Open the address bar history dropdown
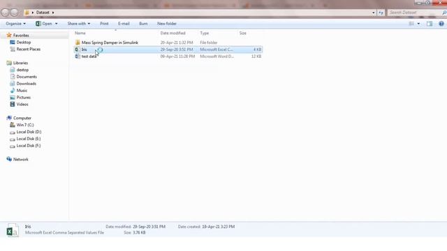The image size is (447, 251). 374,13
